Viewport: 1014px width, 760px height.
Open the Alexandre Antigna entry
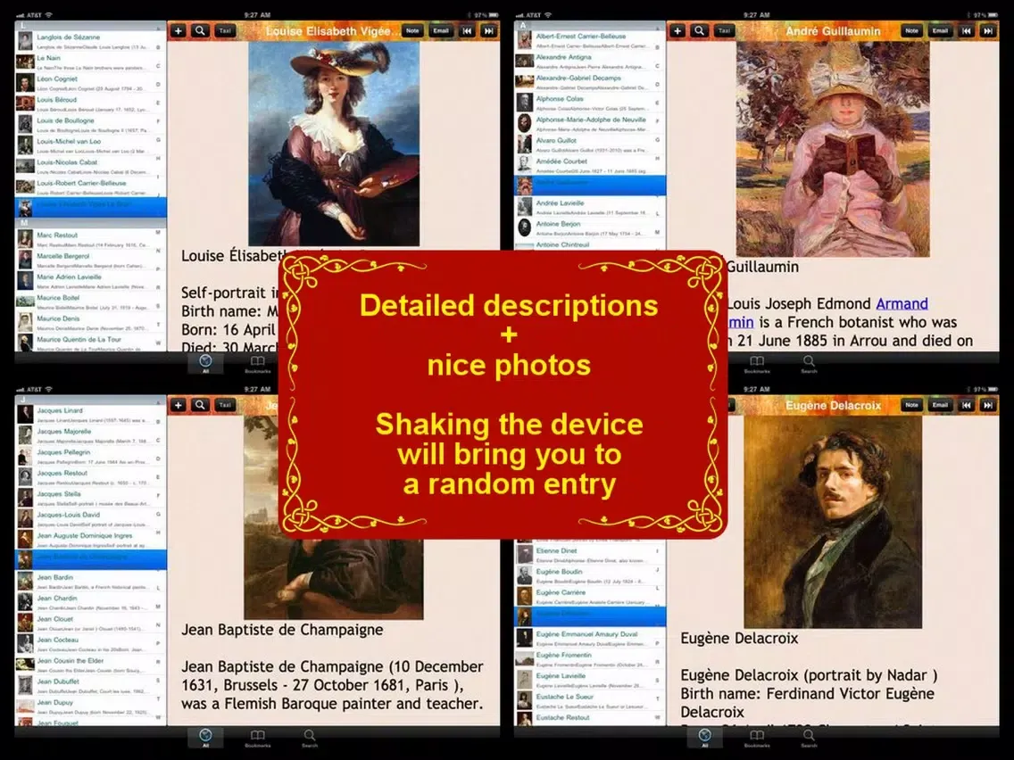(x=590, y=62)
